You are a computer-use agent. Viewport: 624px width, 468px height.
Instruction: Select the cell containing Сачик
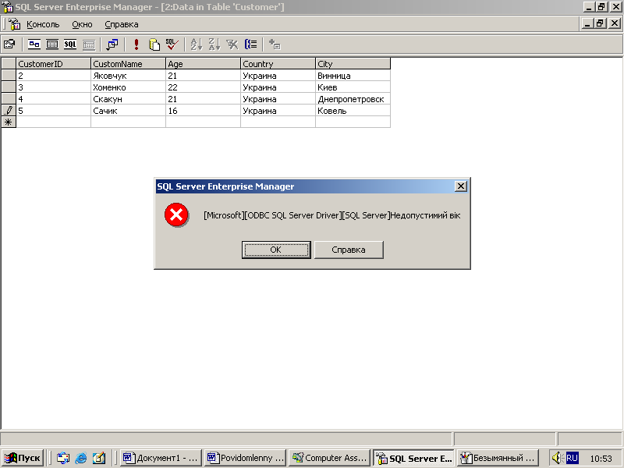128,111
